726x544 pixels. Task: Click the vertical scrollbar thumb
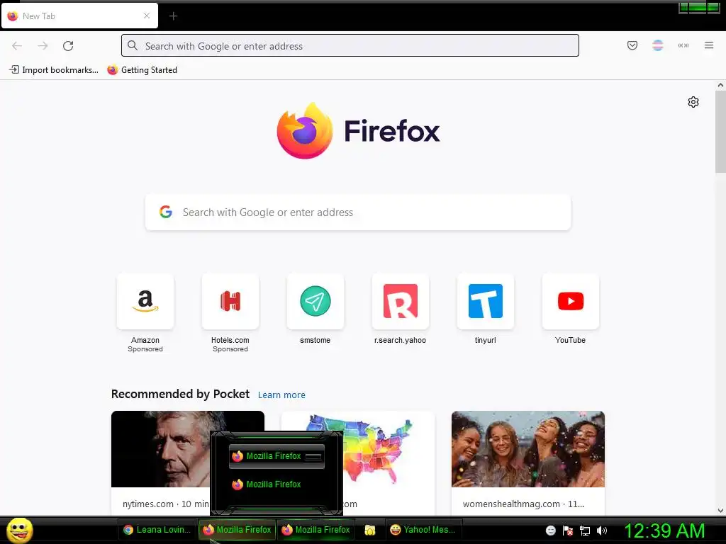(720, 132)
